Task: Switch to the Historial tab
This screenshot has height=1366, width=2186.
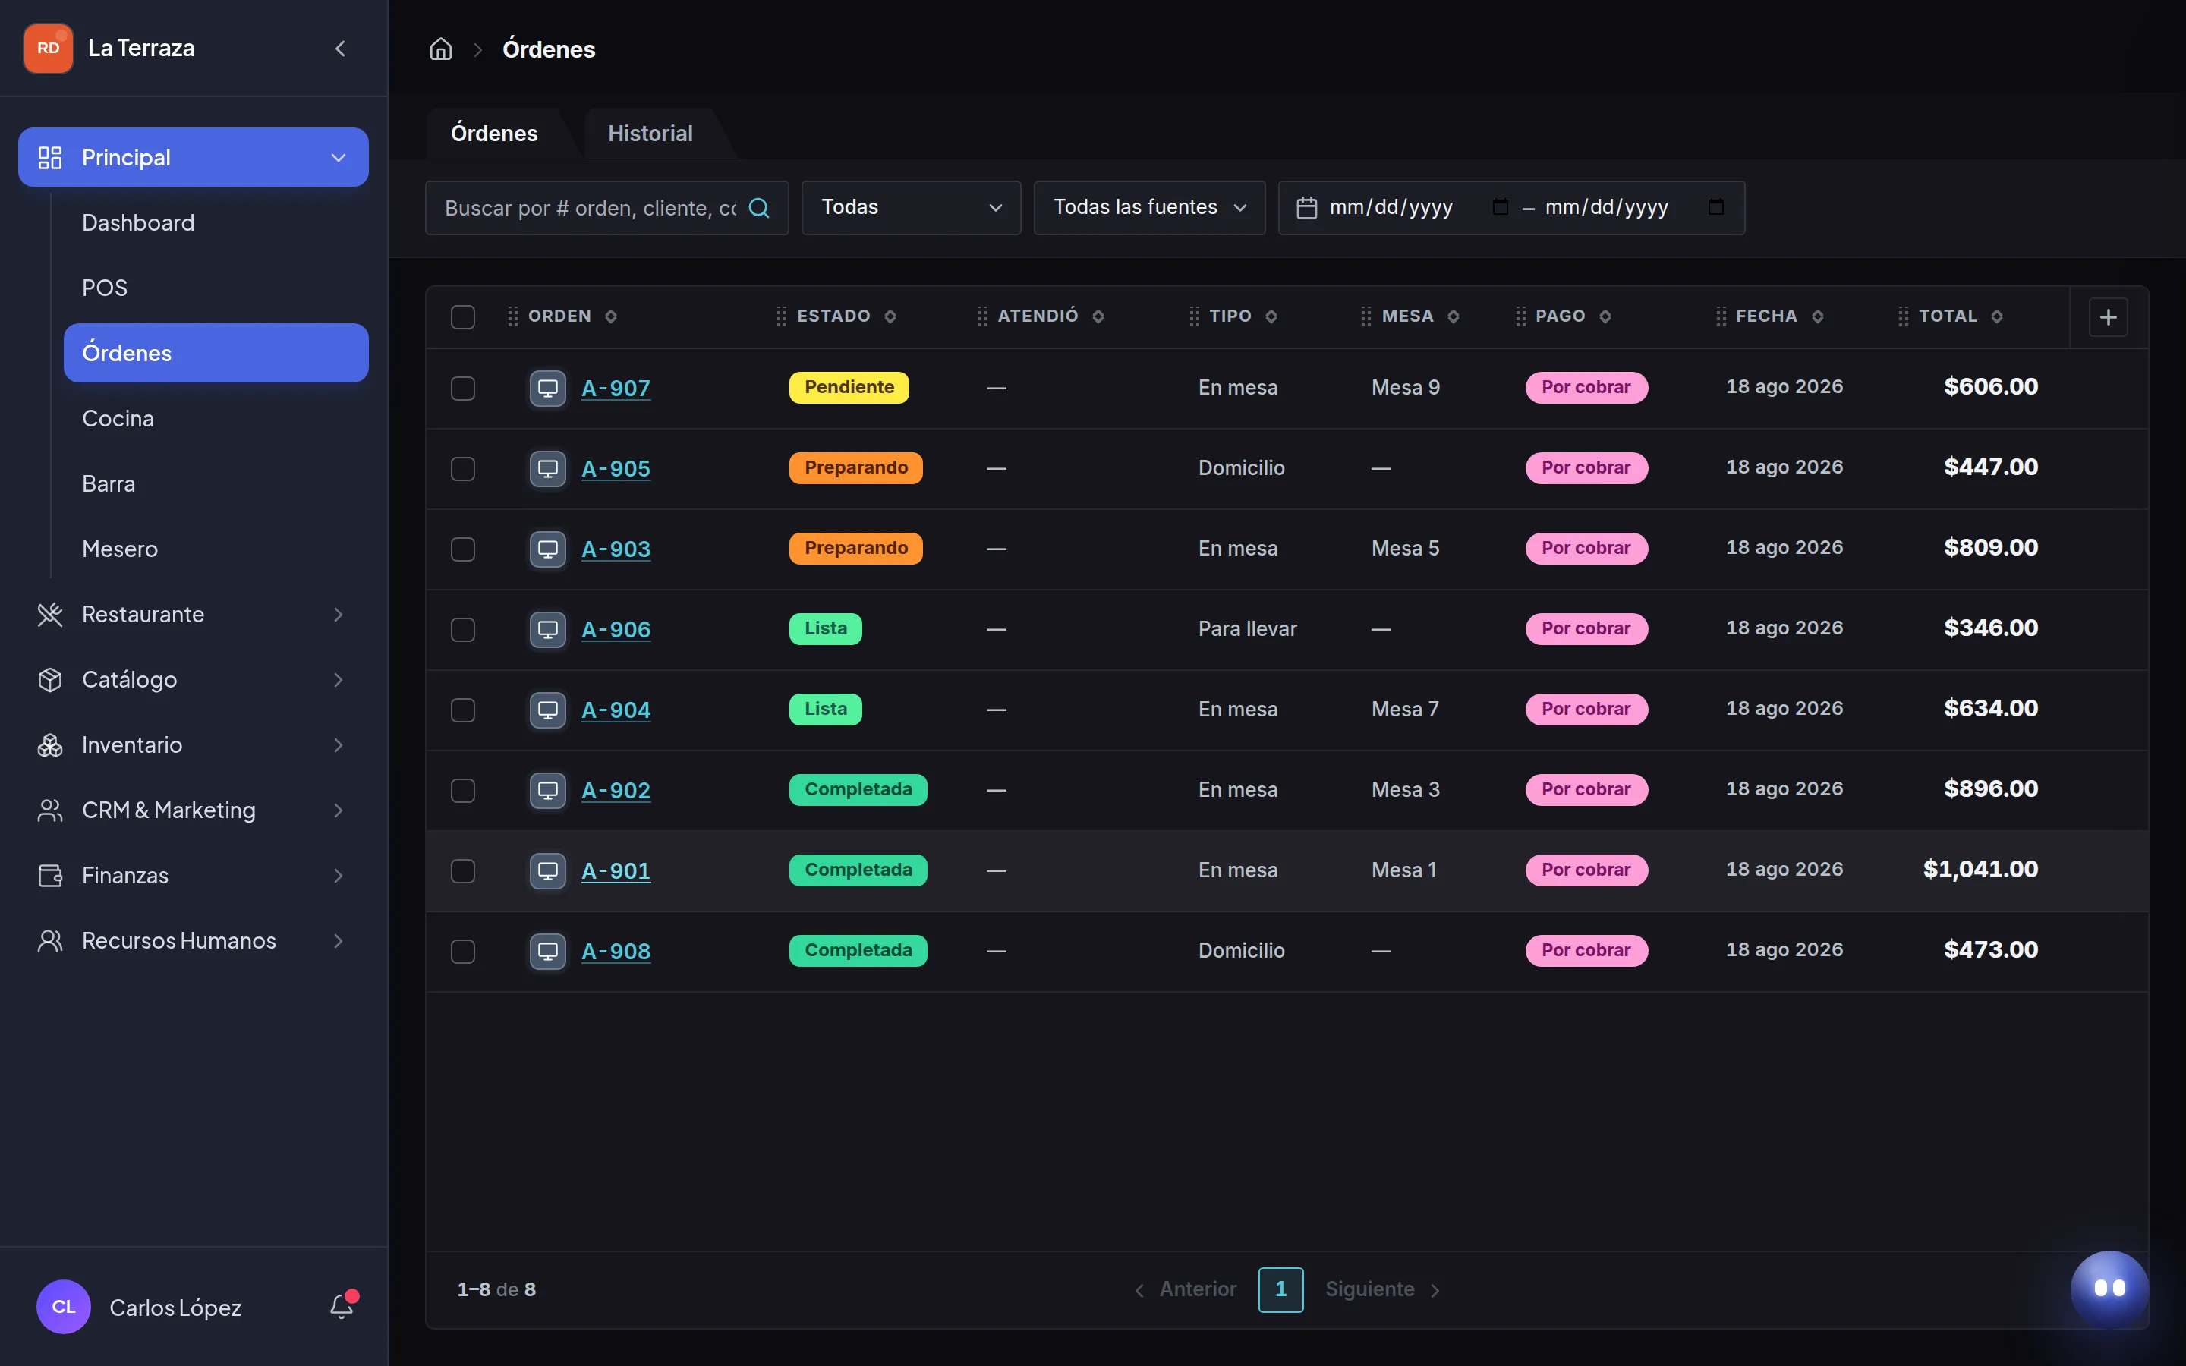Action: (650, 134)
